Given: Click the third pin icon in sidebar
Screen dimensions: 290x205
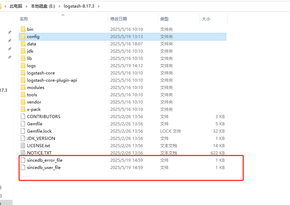Looking at the screenshot, I should point(10,49).
